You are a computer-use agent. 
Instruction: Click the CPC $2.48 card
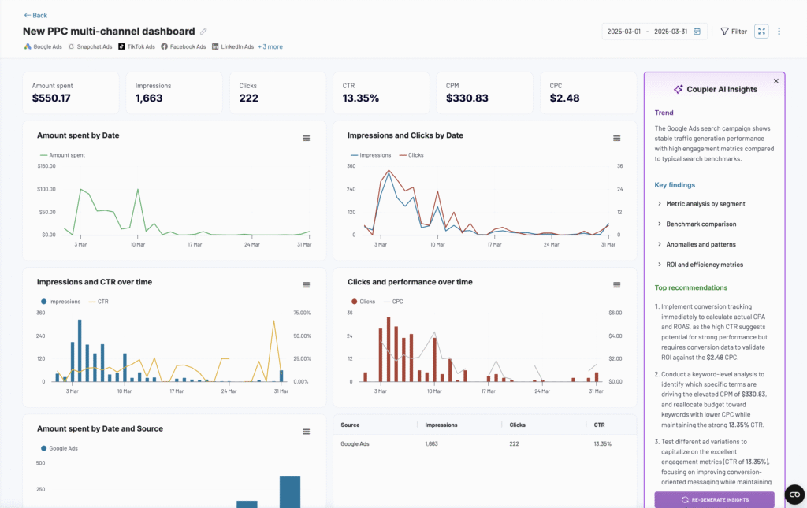[x=588, y=93]
